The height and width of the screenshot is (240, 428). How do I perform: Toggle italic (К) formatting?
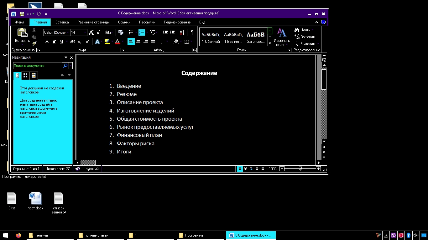(x=54, y=42)
